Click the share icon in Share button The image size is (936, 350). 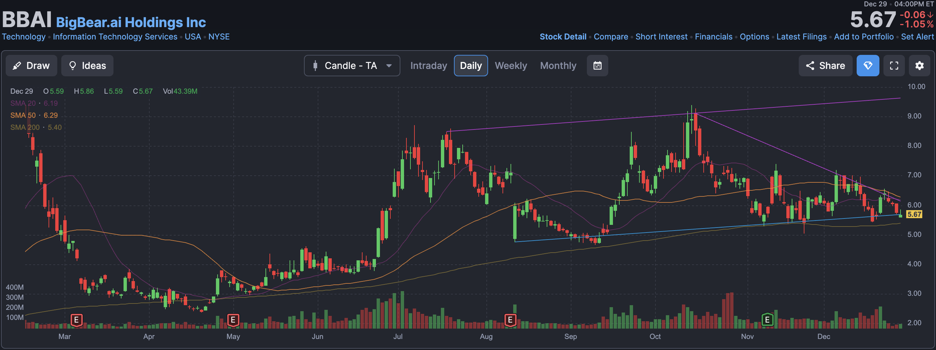point(810,66)
